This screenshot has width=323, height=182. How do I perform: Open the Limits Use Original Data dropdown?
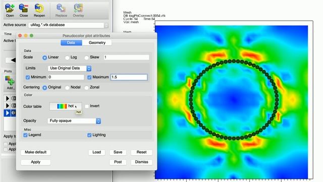[70, 68]
